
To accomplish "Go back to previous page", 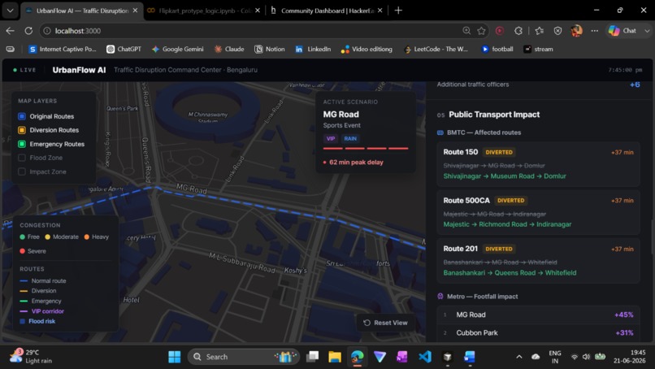I will [x=10, y=31].
